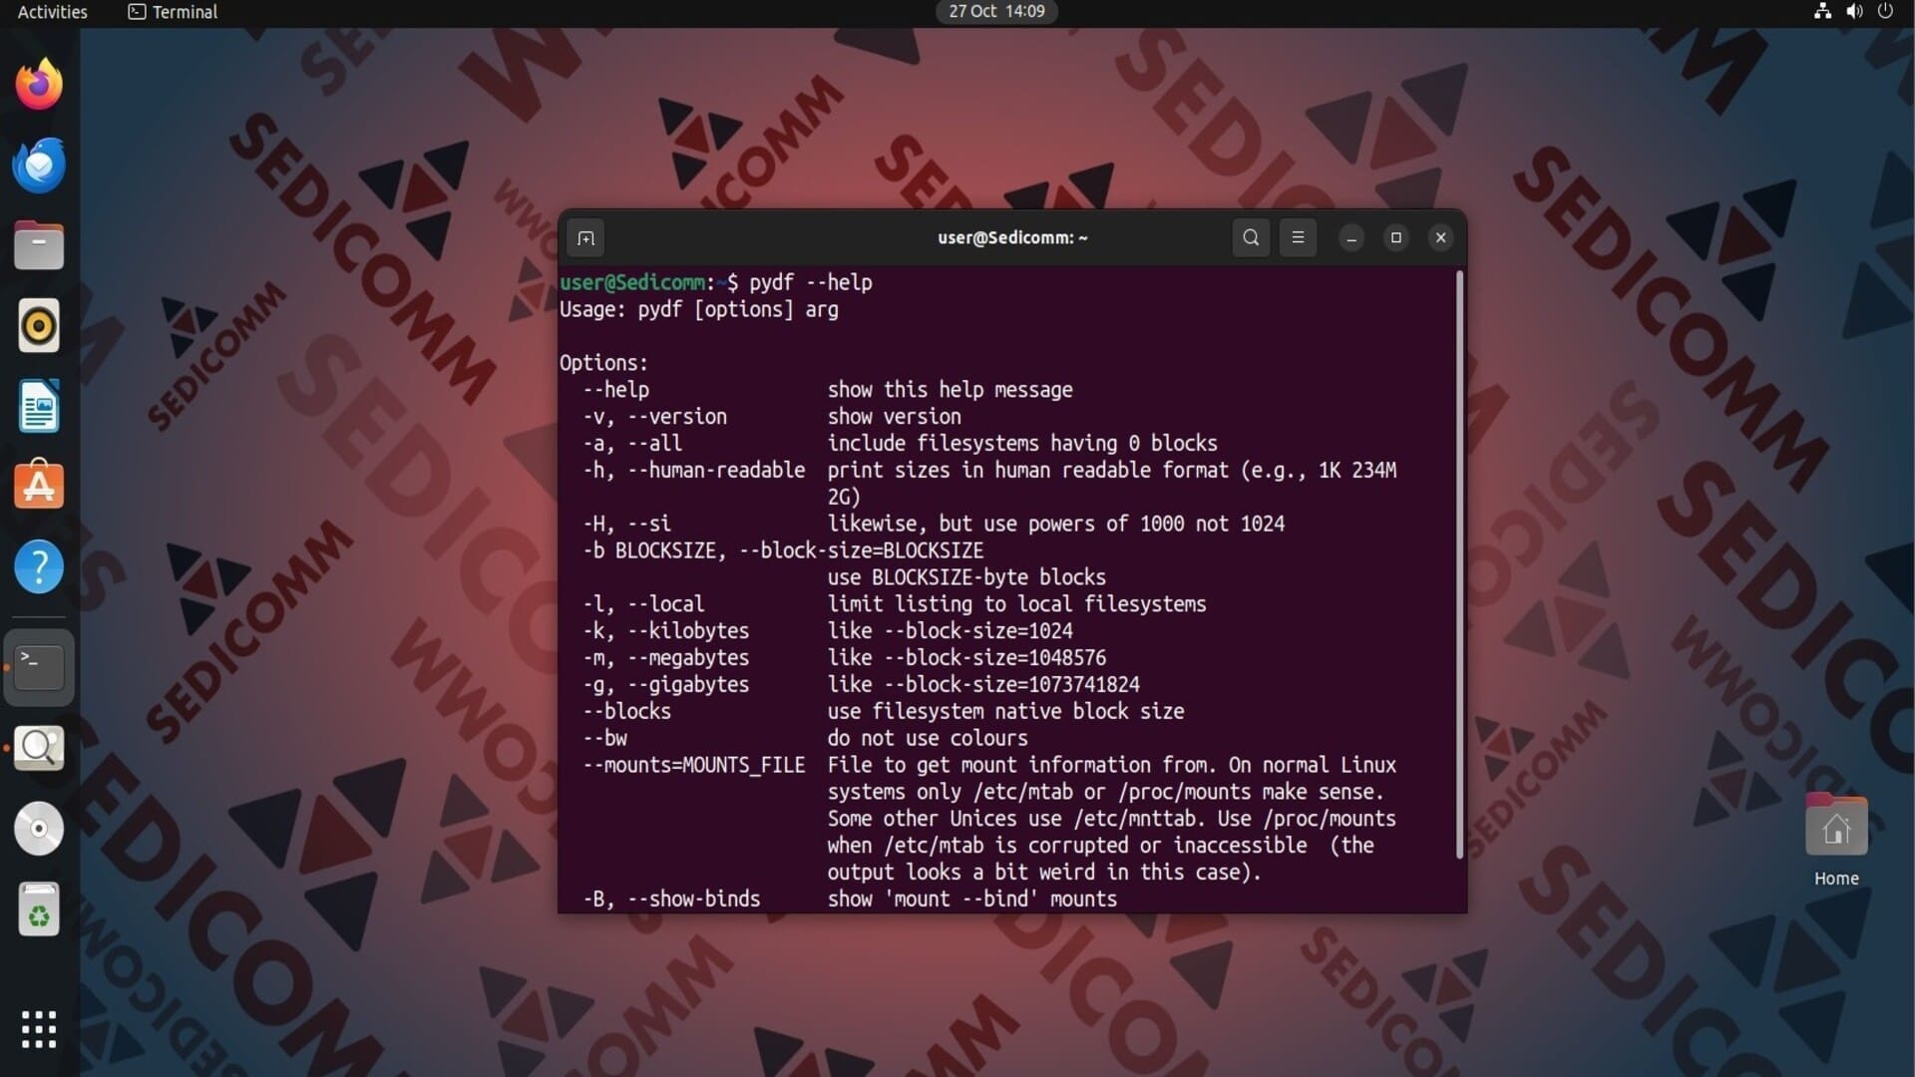Screen dimensions: 1915x1077
Task: Click the 'Usage: pydf [options] arg' line
Action: tap(699, 309)
